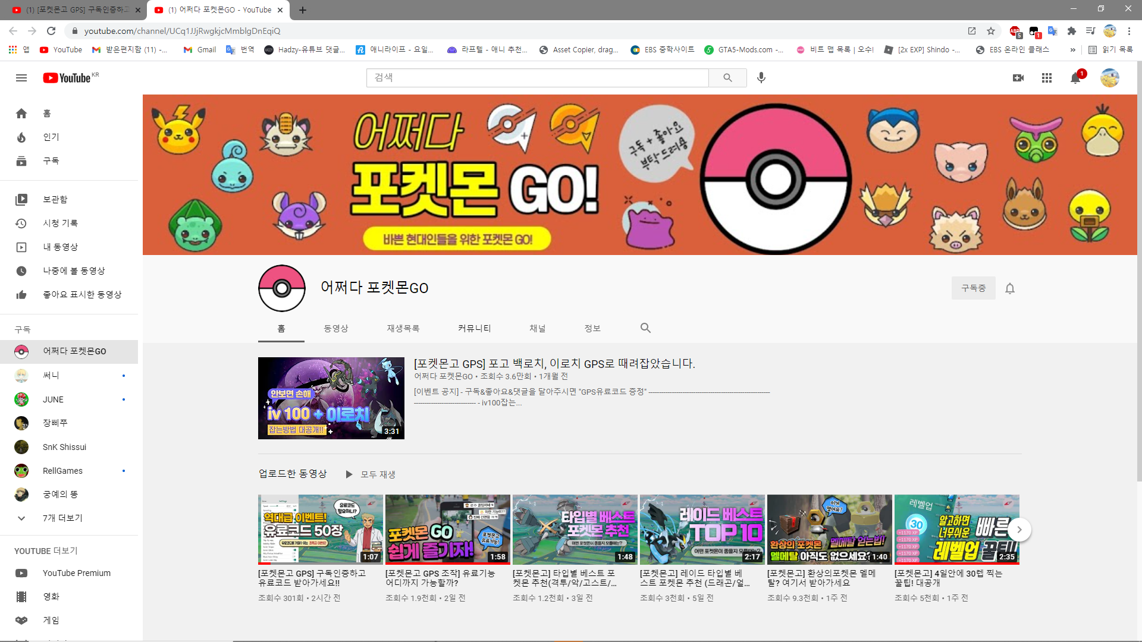
Task: Open the iv 100 featured video thumbnail
Action: click(331, 398)
